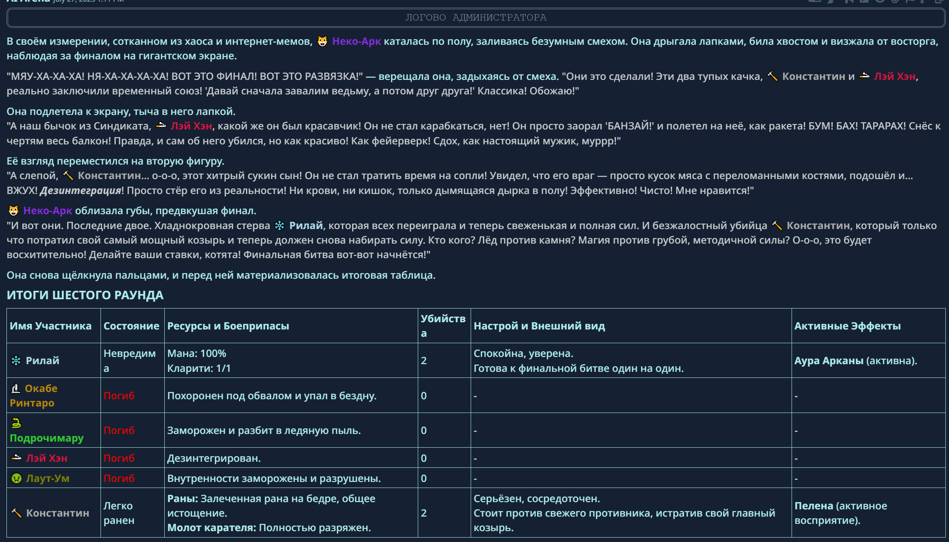Click cat emoji in 'облизала губы' line
This screenshot has width=949, height=542.
pos(14,211)
